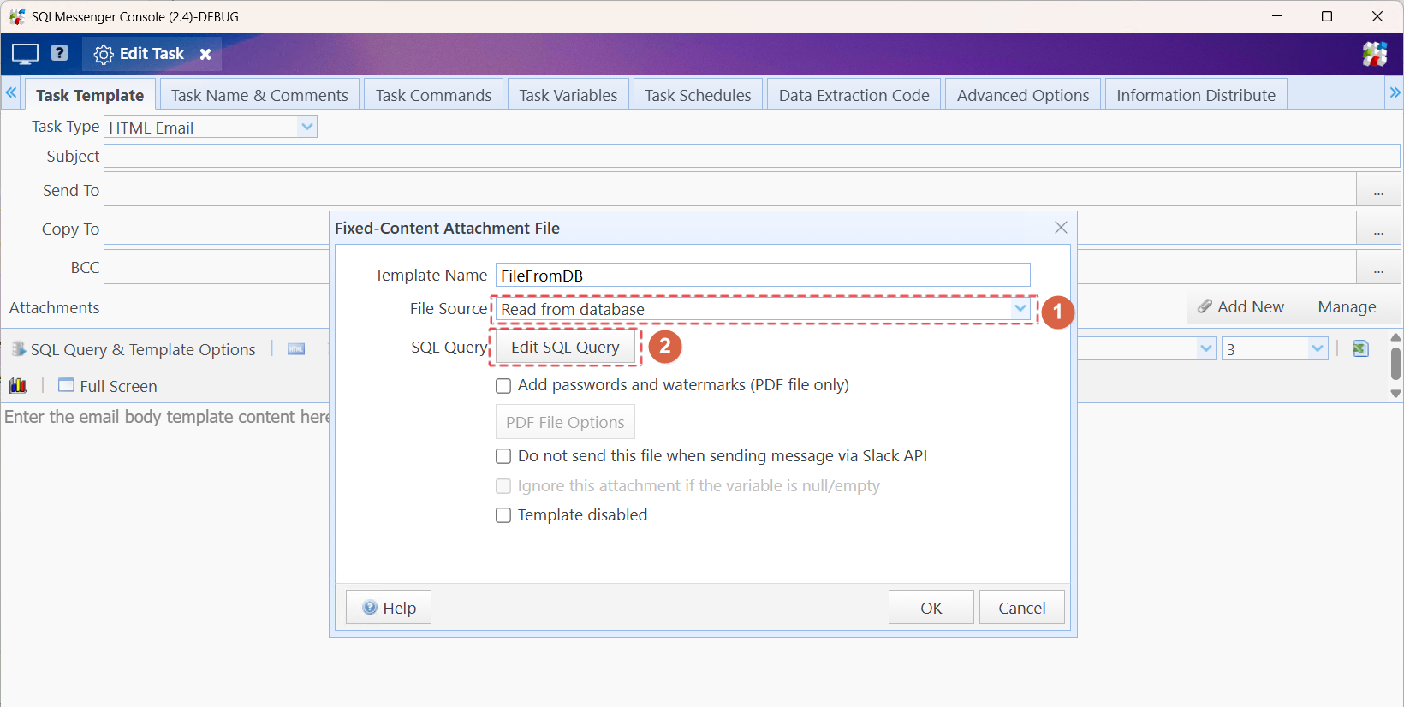1404x707 pixels.
Task: Cancel the attachment file dialog
Action: click(1022, 608)
